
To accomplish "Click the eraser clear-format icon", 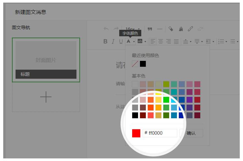I will 171,29.
